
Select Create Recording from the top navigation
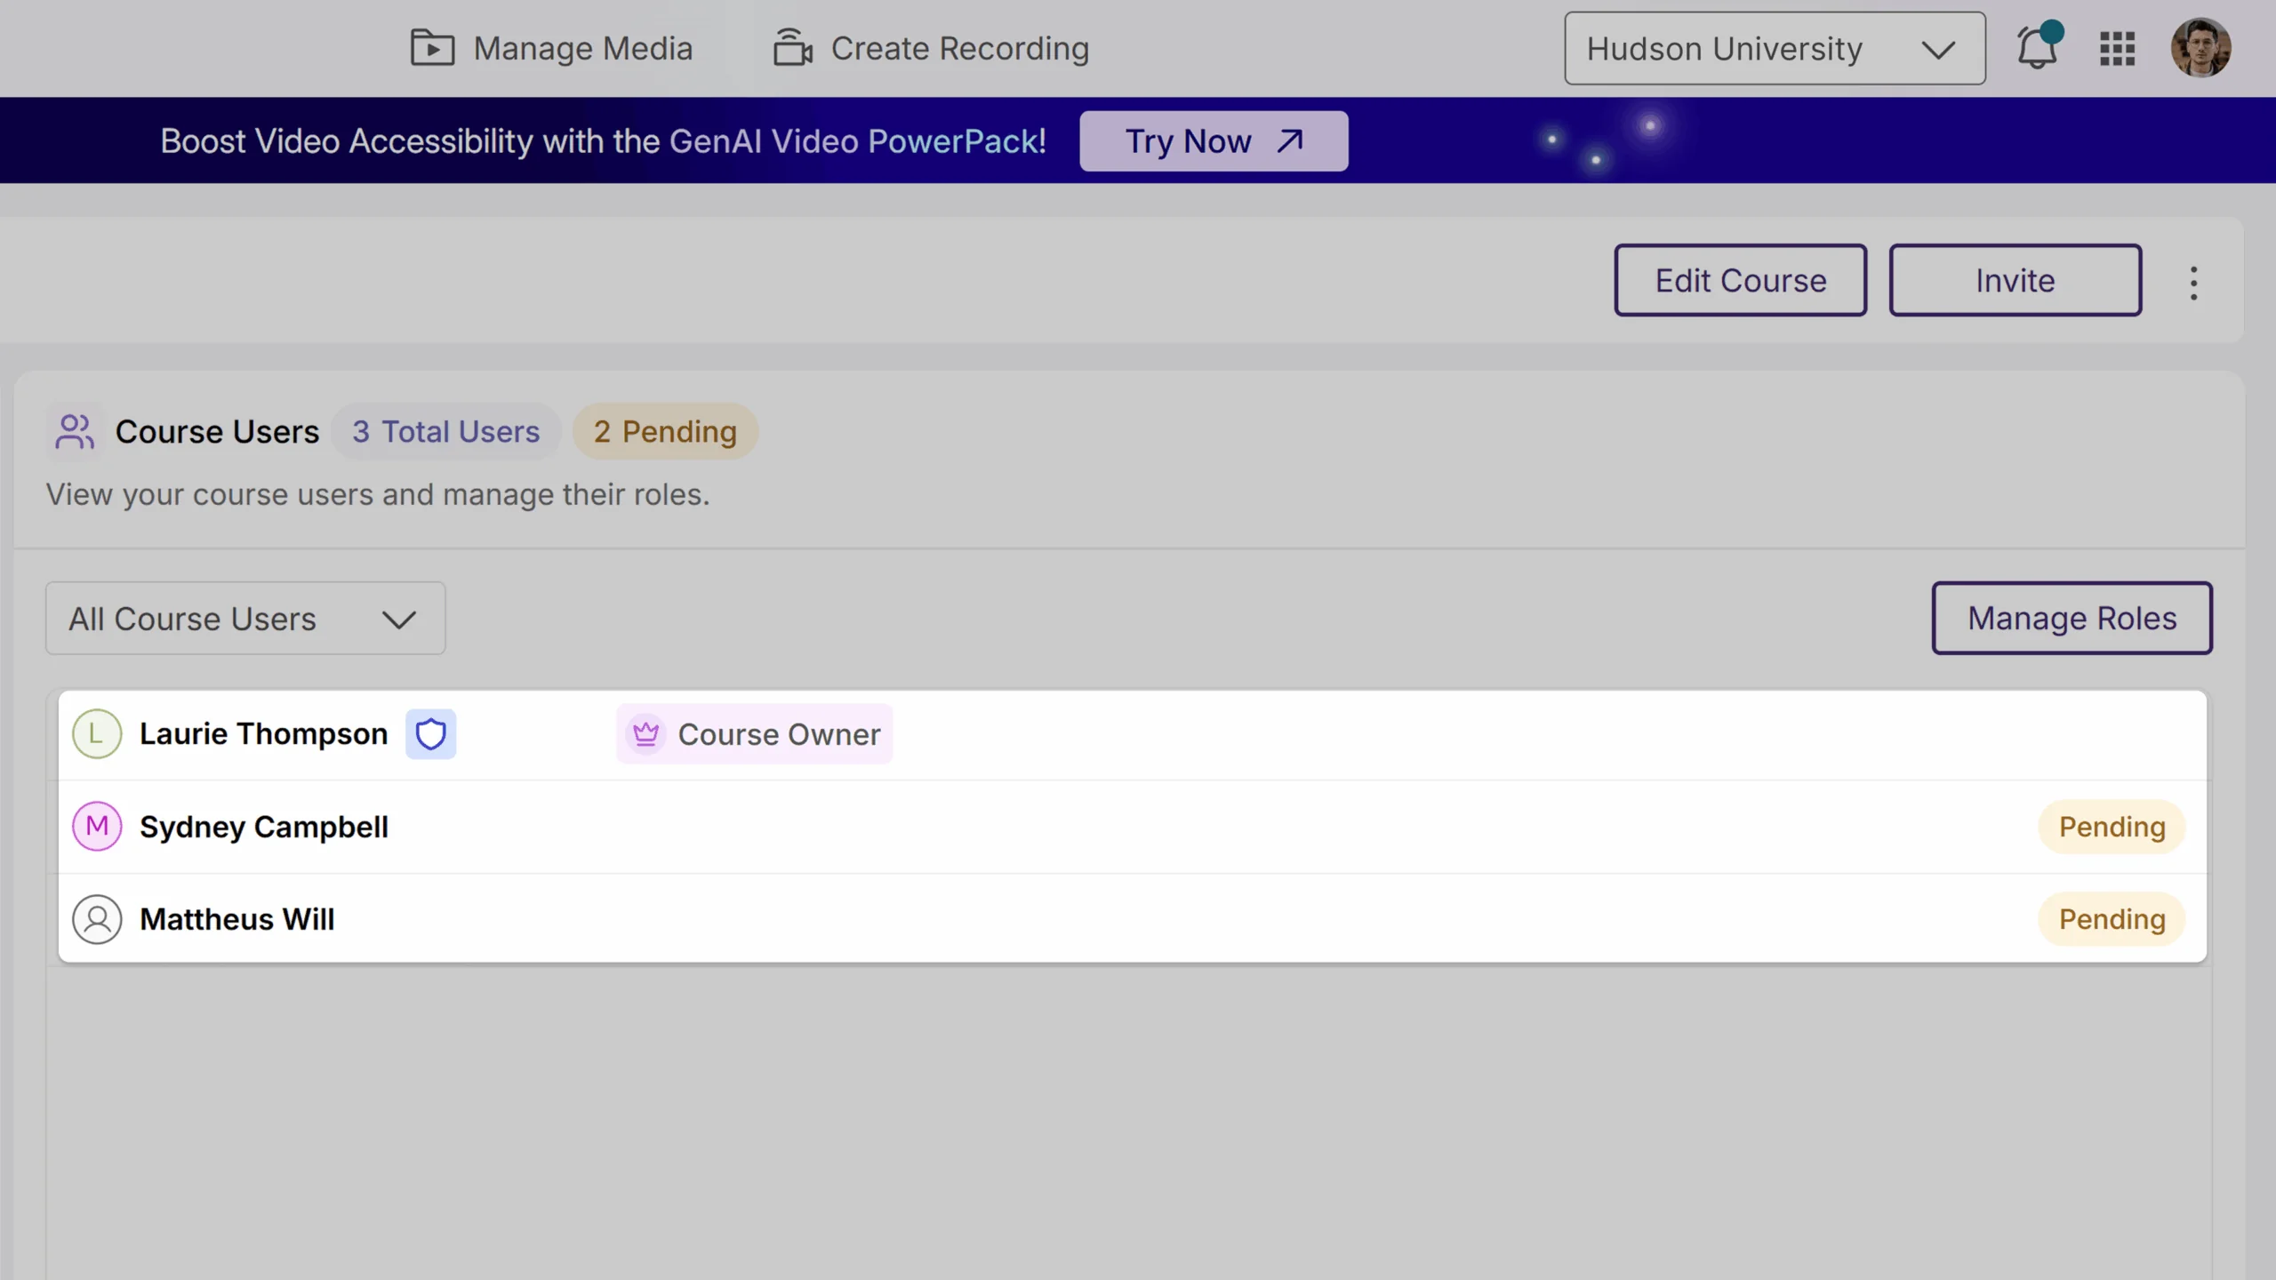point(959,48)
